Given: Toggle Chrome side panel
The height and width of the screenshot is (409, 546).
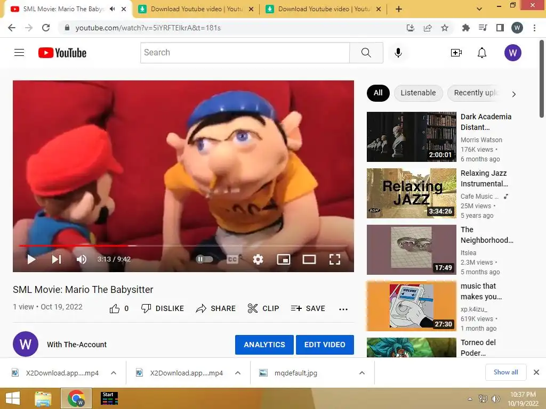Looking at the screenshot, I should (500, 28).
